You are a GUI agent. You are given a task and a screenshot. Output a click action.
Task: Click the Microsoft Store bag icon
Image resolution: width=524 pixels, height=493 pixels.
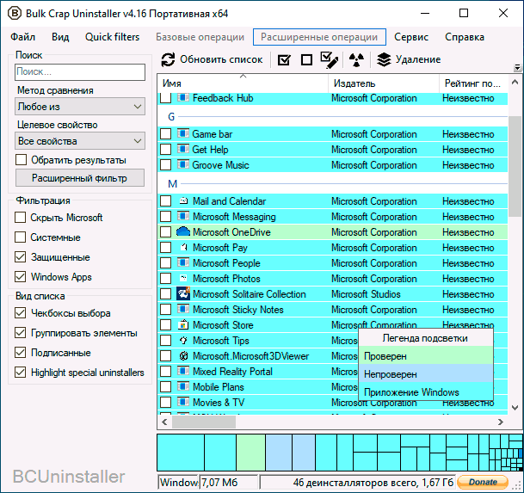[x=183, y=325]
